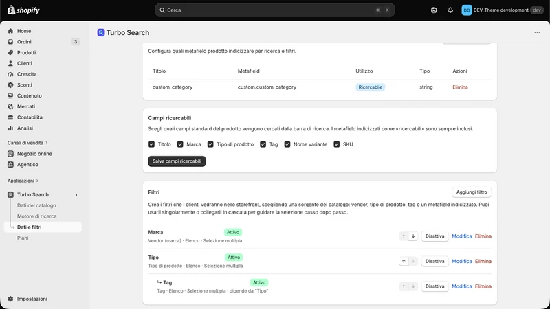Disattiva the Marca filter
Viewport: 550px width, 309px height.
[x=434, y=236]
